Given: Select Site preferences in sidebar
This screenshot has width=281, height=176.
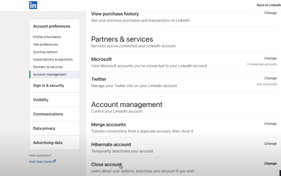Looking at the screenshot, I should click(45, 45).
